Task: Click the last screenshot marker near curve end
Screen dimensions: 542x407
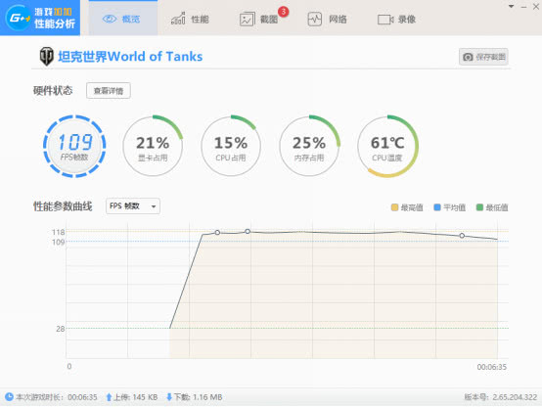Action: [462, 236]
